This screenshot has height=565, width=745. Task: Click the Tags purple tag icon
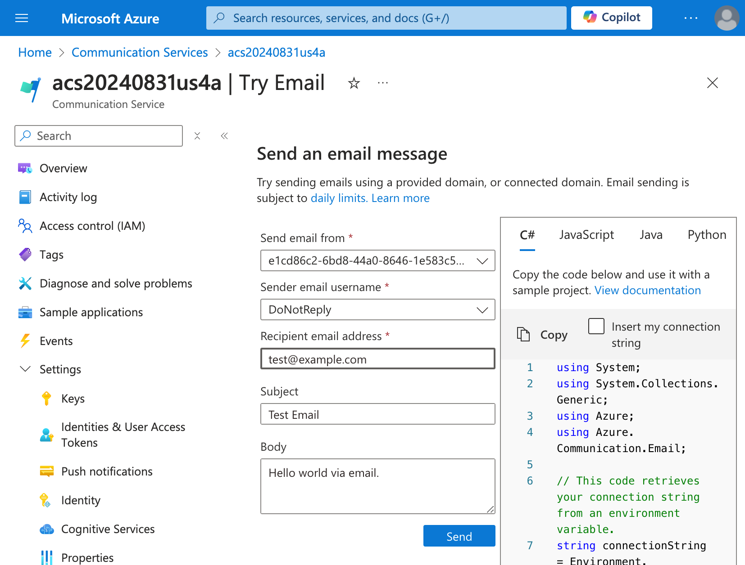[x=25, y=255]
